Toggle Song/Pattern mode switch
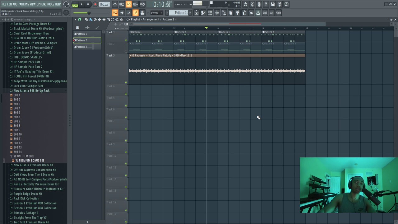 coord(75,4)
